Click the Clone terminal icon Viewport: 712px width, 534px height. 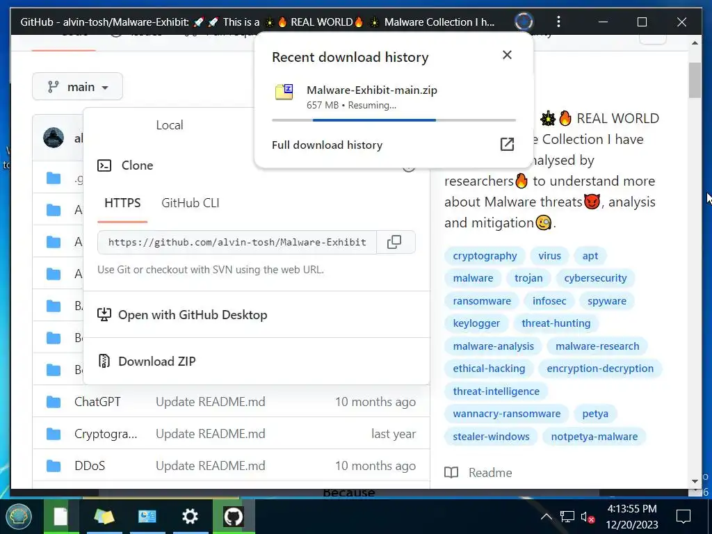click(104, 165)
